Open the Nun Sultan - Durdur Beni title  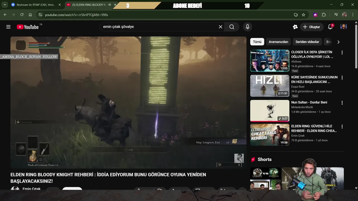click(309, 102)
